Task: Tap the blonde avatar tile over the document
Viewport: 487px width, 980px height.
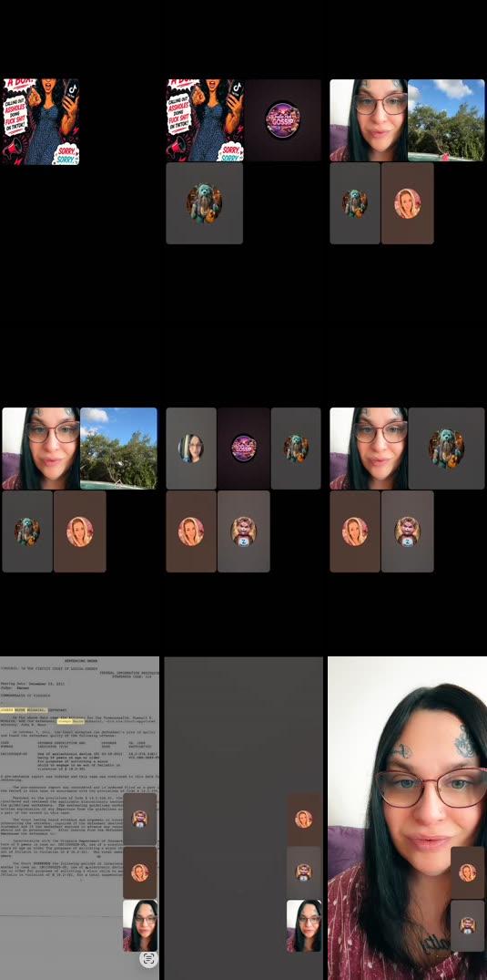Action: 140,872
